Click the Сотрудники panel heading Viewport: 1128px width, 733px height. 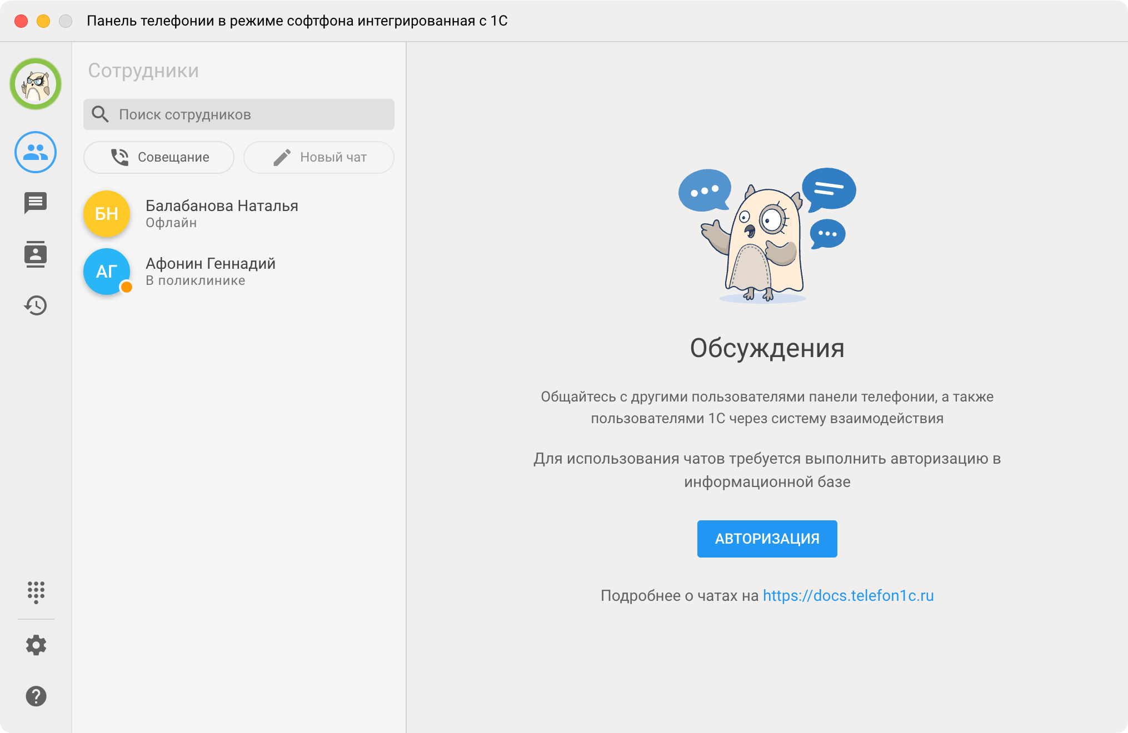(143, 71)
